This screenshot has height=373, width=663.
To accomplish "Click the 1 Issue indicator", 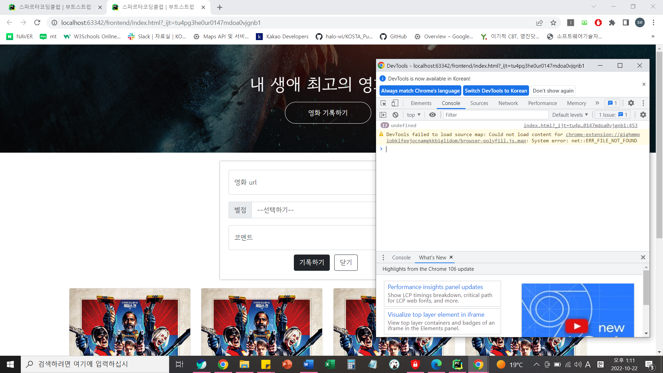I will [x=613, y=115].
